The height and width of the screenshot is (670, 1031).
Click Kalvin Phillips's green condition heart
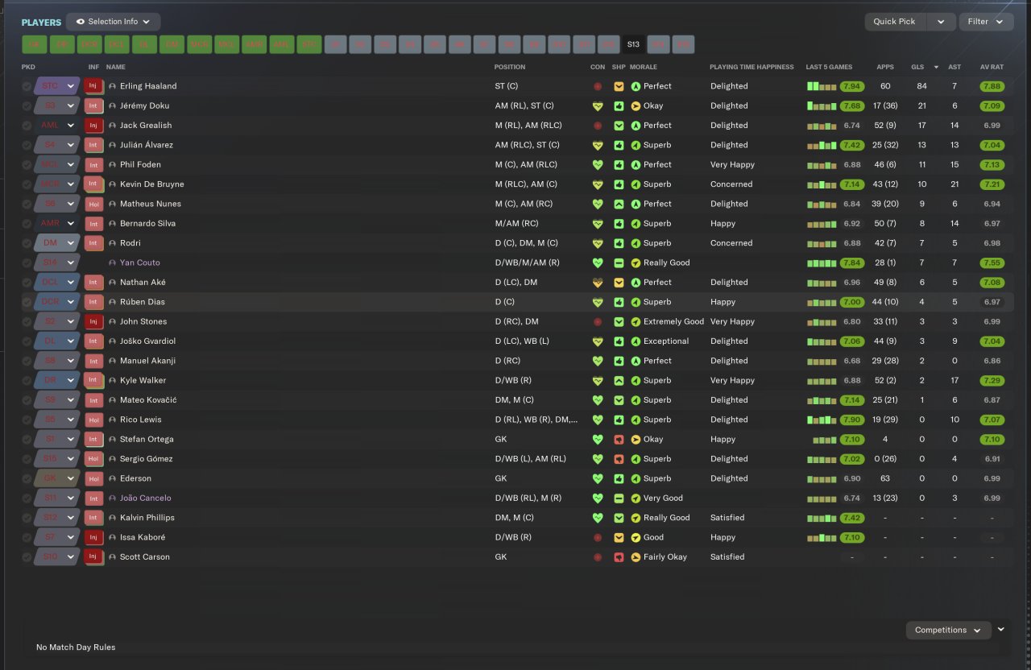click(x=598, y=518)
